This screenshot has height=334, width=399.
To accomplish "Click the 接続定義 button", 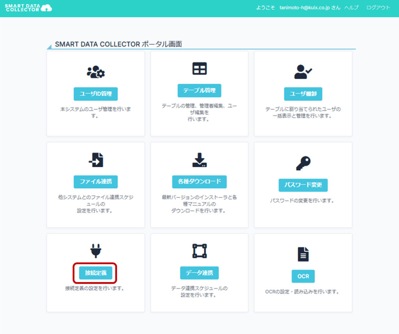I will (96, 273).
